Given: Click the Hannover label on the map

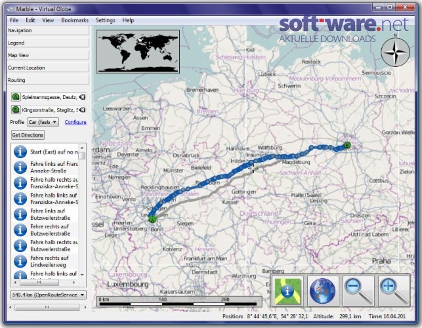Looking at the screenshot, I should pos(238,148).
